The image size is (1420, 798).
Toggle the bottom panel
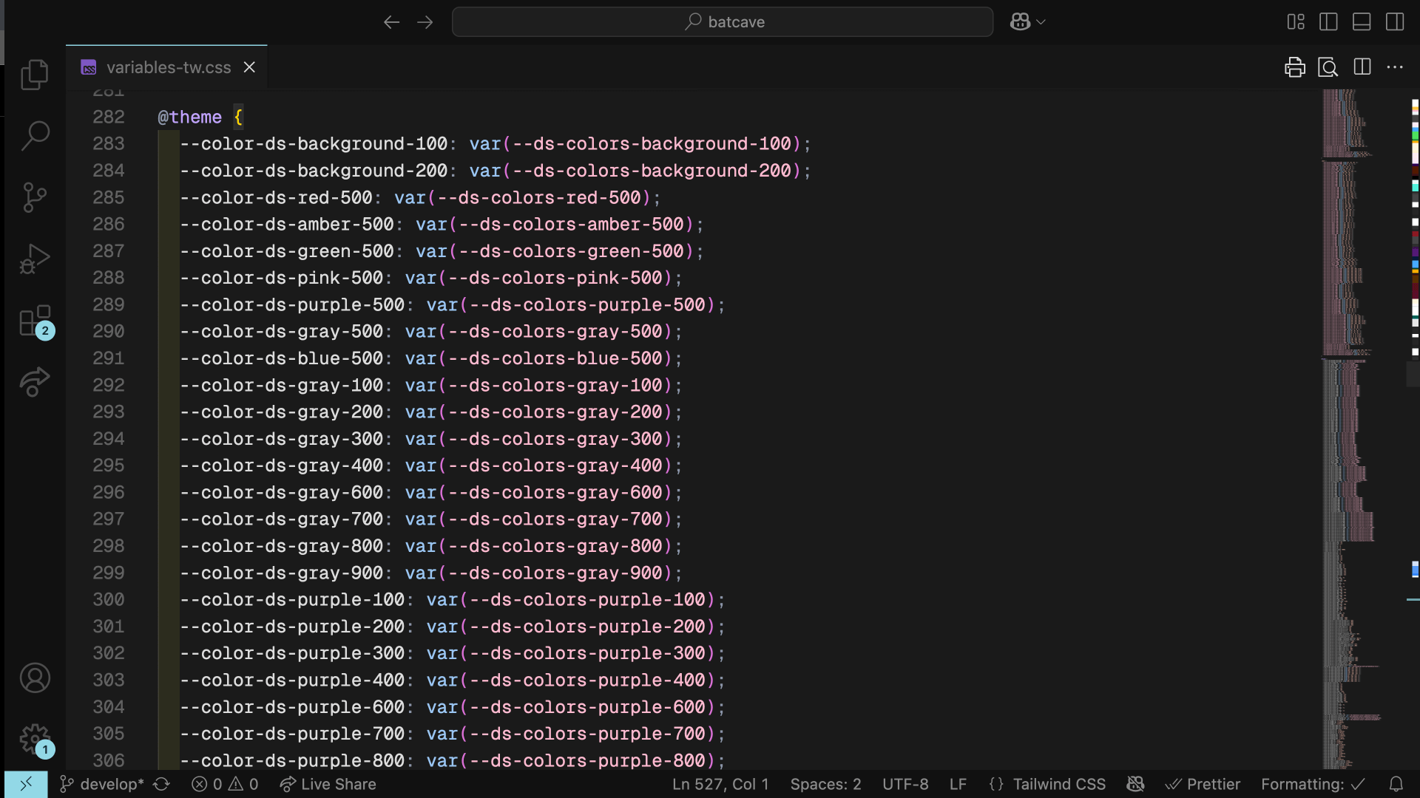click(1362, 22)
